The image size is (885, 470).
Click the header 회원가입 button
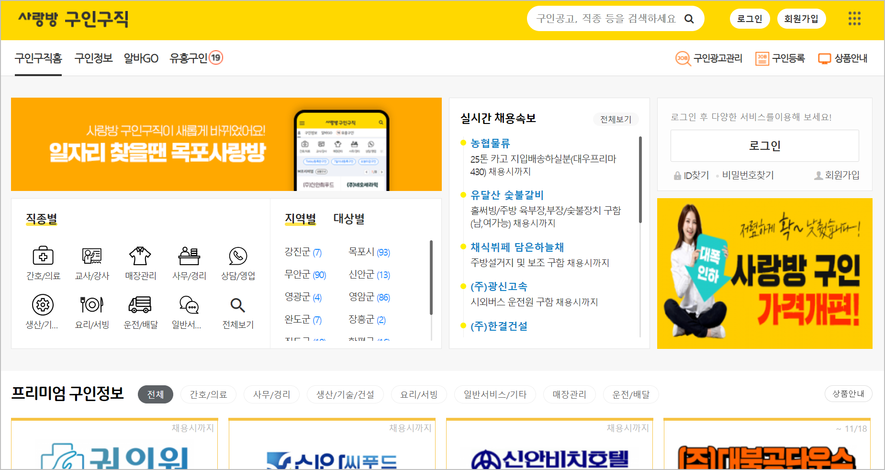point(801,19)
